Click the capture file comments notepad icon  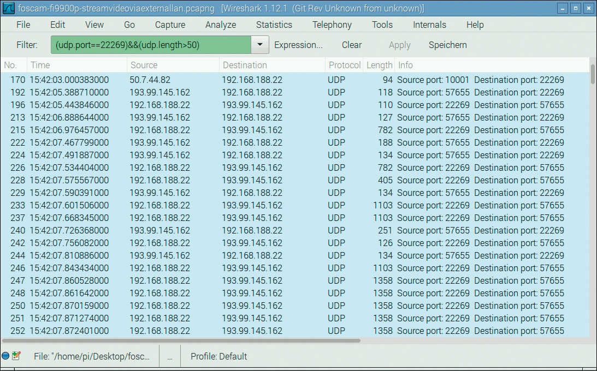tap(16, 356)
